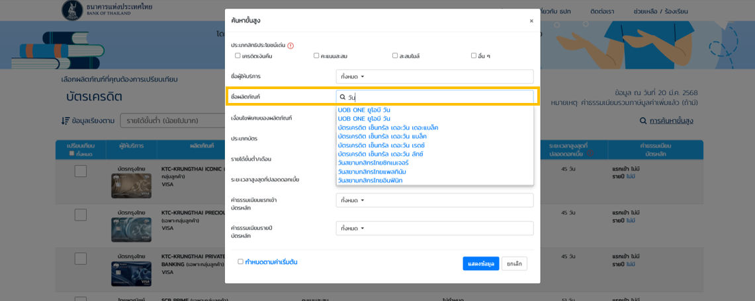The height and width of the screenshot is (301, 755).
Task: Click the ชื่อผลิตภัณฑ์ search input field
Action: pos(435,97)
